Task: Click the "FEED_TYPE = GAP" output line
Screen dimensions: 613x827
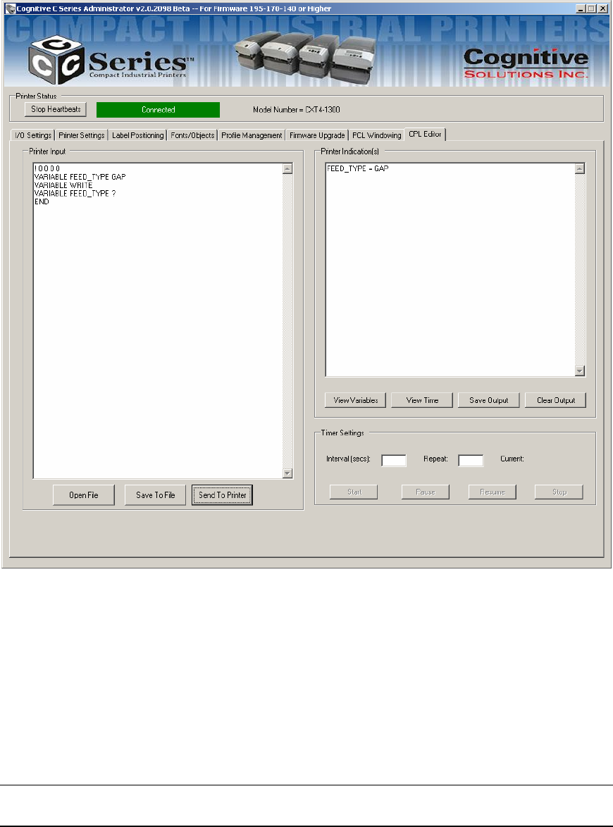Action: tap(358, 169)
